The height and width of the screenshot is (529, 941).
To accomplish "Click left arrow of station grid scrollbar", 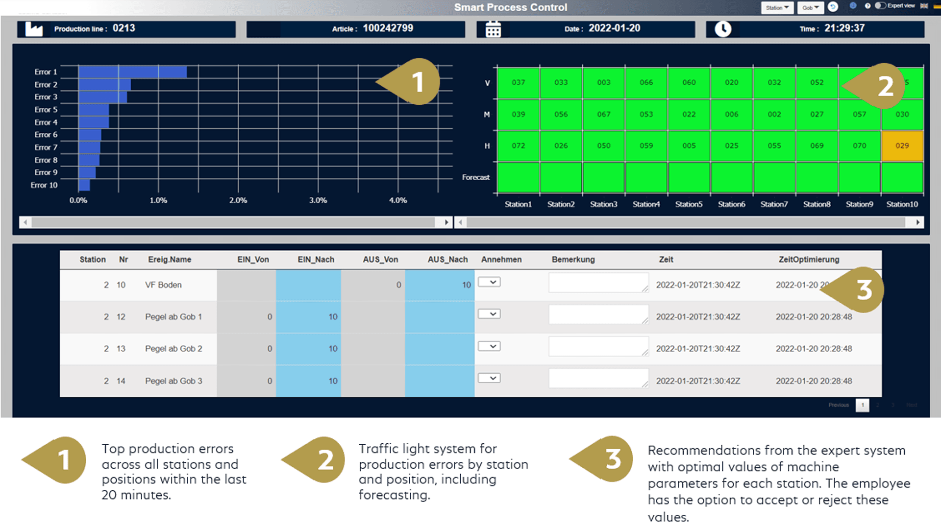I will [460, 222].
